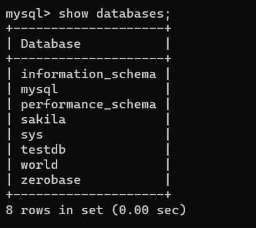
Task: Click the 'show databases;' command text
Action: (x=114, y=14)
